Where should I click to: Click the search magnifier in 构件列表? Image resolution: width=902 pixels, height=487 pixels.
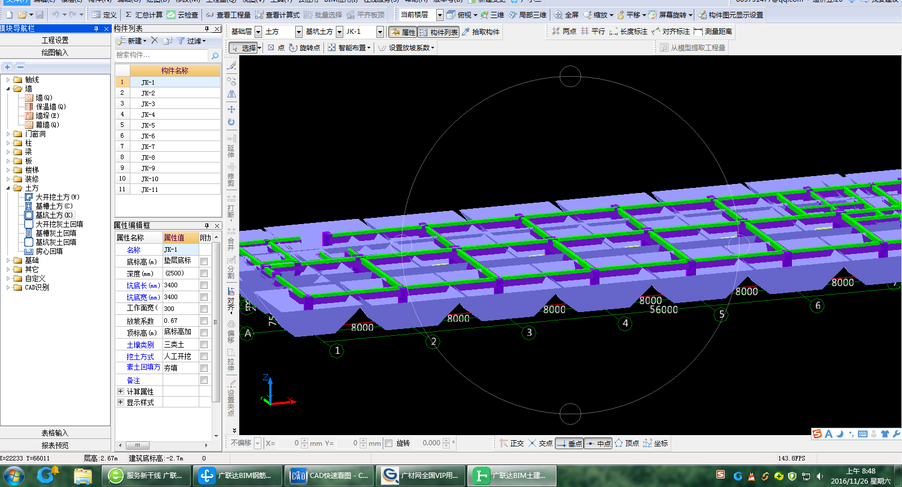(x=214, y=55)
